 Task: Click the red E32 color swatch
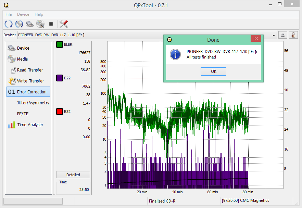tap(60, 112)
